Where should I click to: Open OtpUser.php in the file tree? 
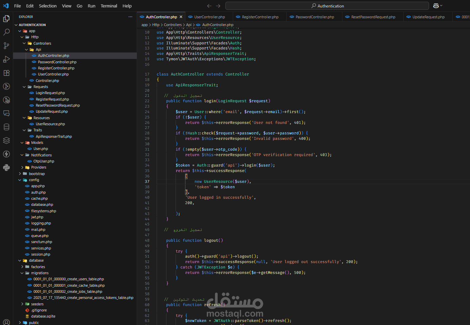pos(44,161)
